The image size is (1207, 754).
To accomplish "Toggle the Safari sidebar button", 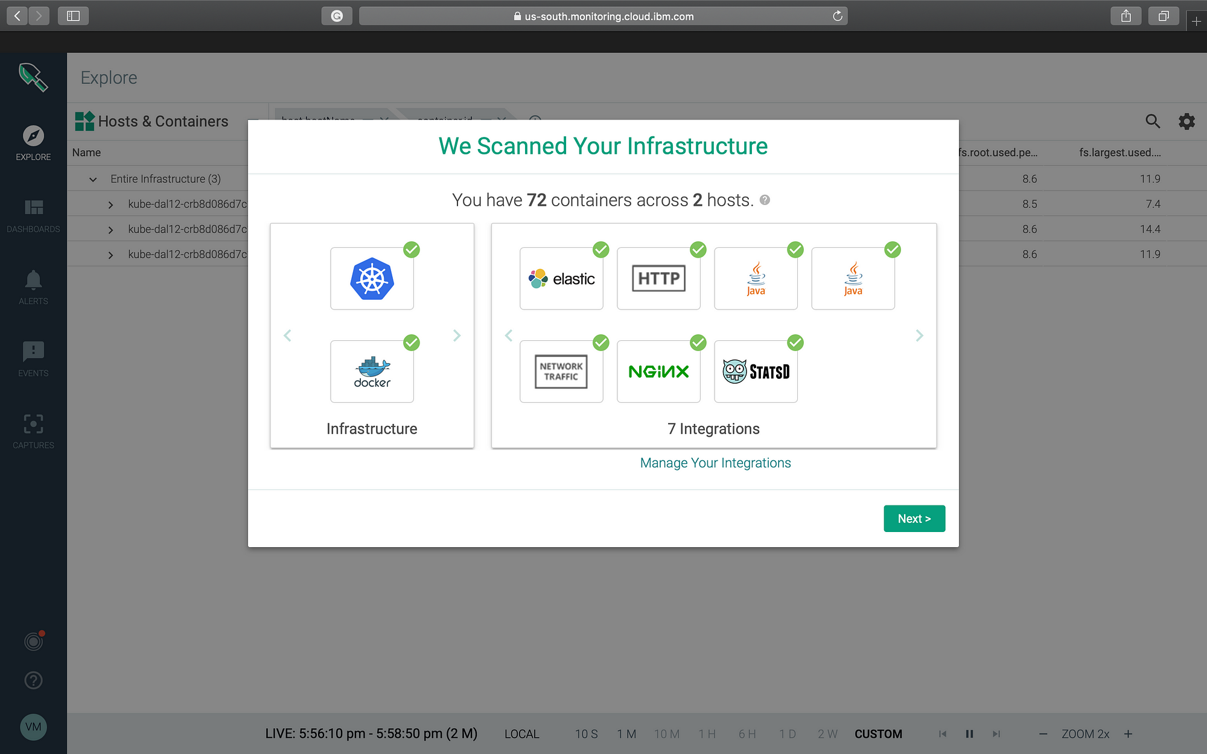I will point(73,16).
